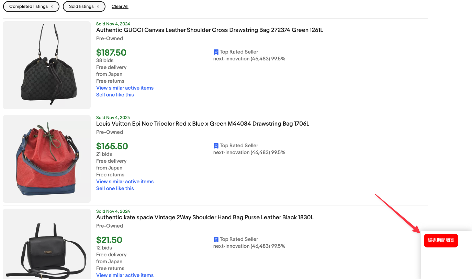Open the kate spade Vintage 2Way bag listing
The image size is (472, 279).
click(x=205, y=218)
